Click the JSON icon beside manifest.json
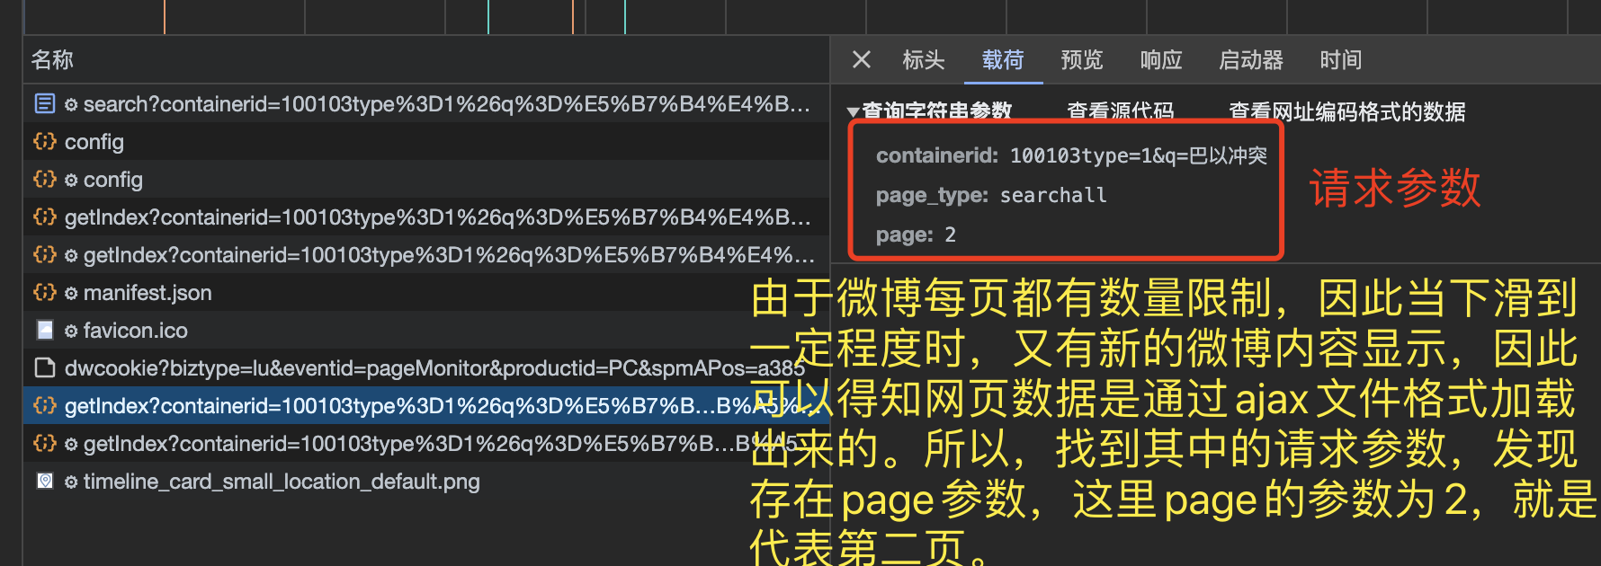Image resolution: width=1601 pixels, height=566 pixels. pyautogui.click(x=44, y=293)
